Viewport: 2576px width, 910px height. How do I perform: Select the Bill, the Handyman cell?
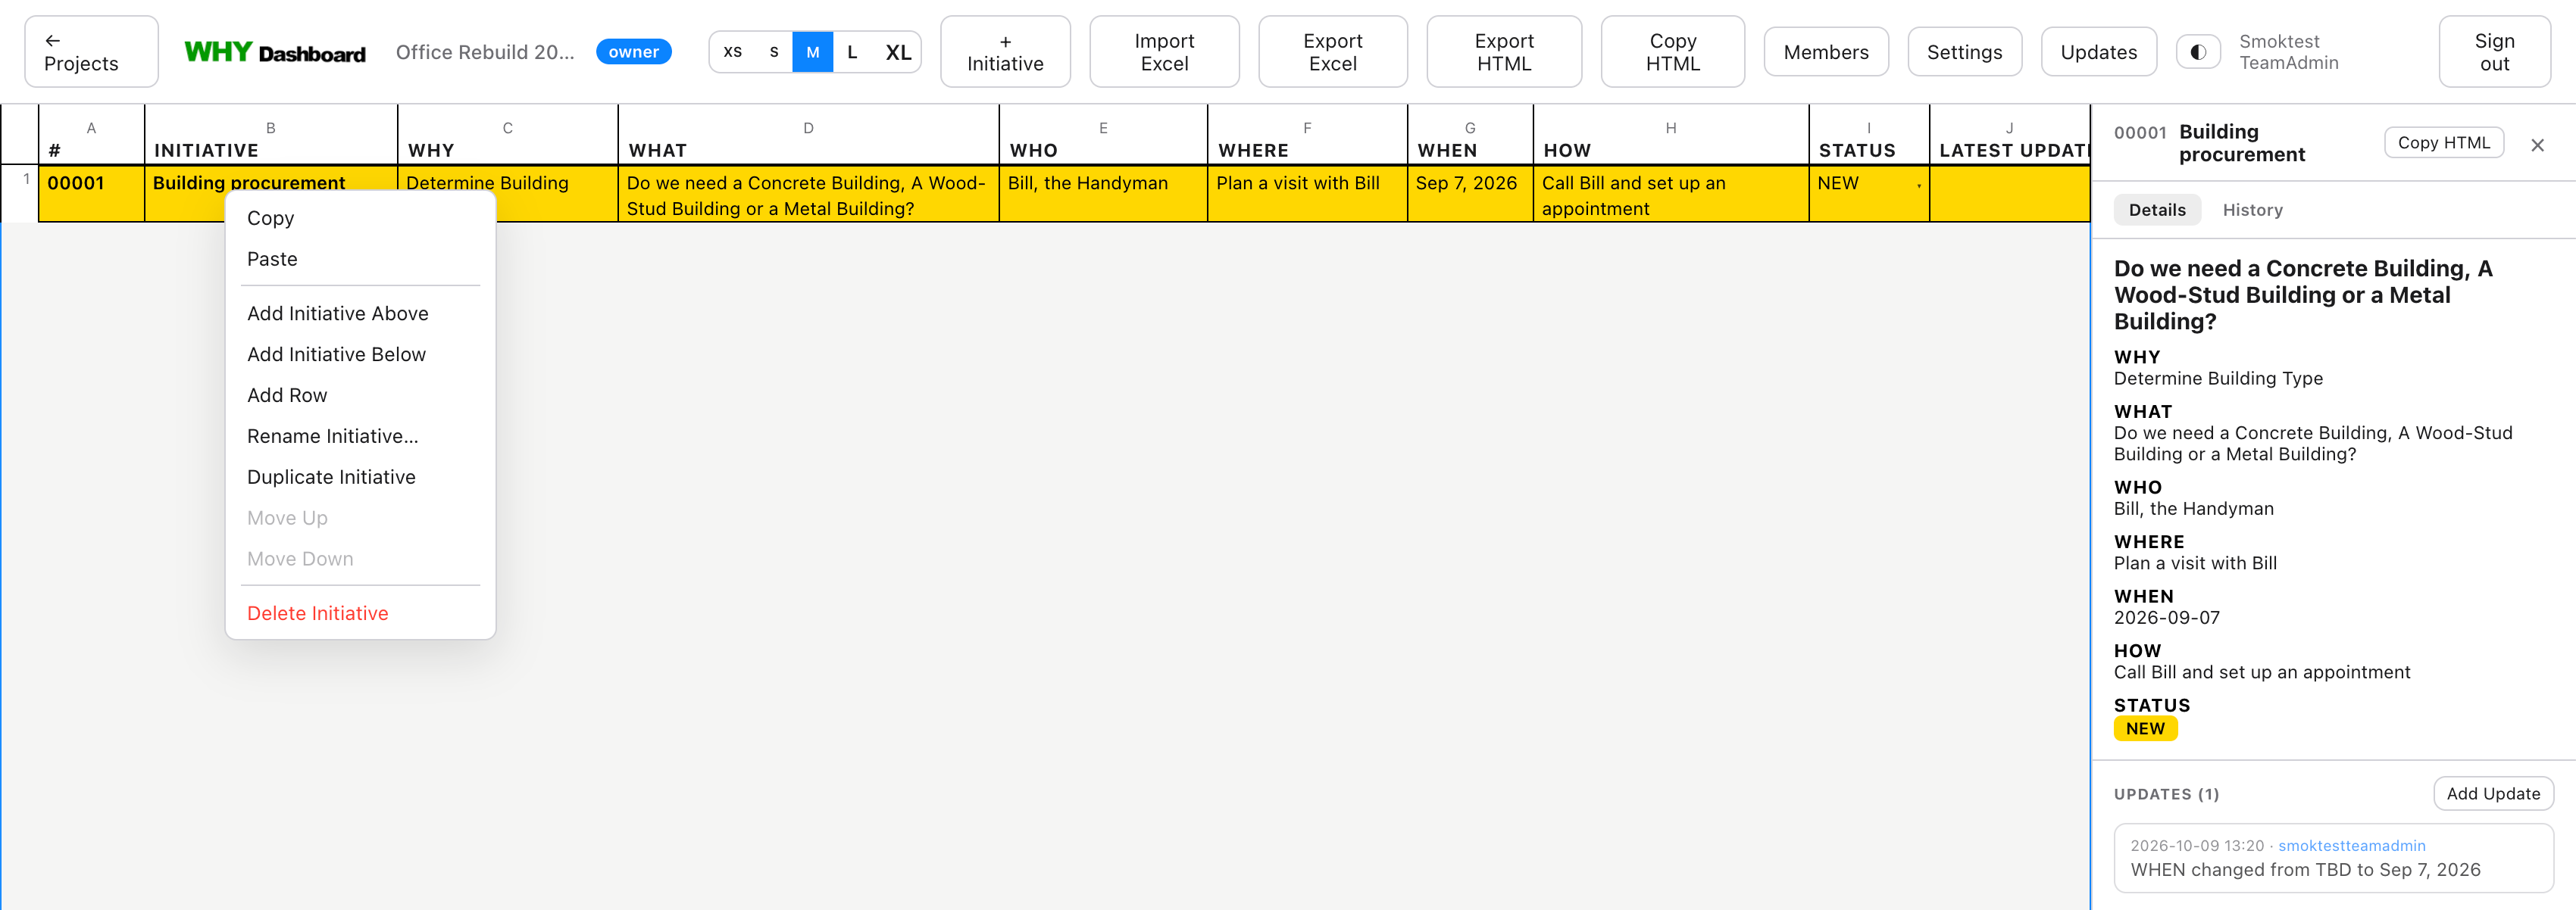coord(1102,194)
